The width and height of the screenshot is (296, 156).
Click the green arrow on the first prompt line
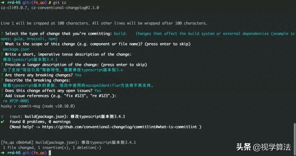(3, 3)
